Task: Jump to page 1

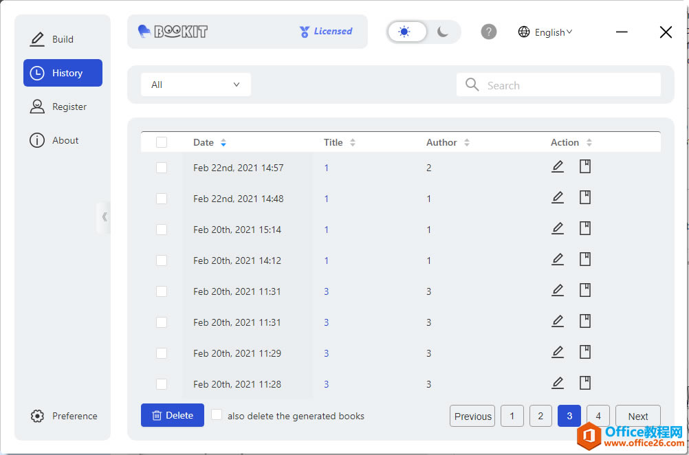Action: [512, 416]
